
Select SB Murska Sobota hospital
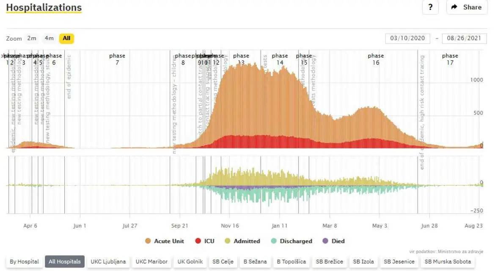(448, 262)
